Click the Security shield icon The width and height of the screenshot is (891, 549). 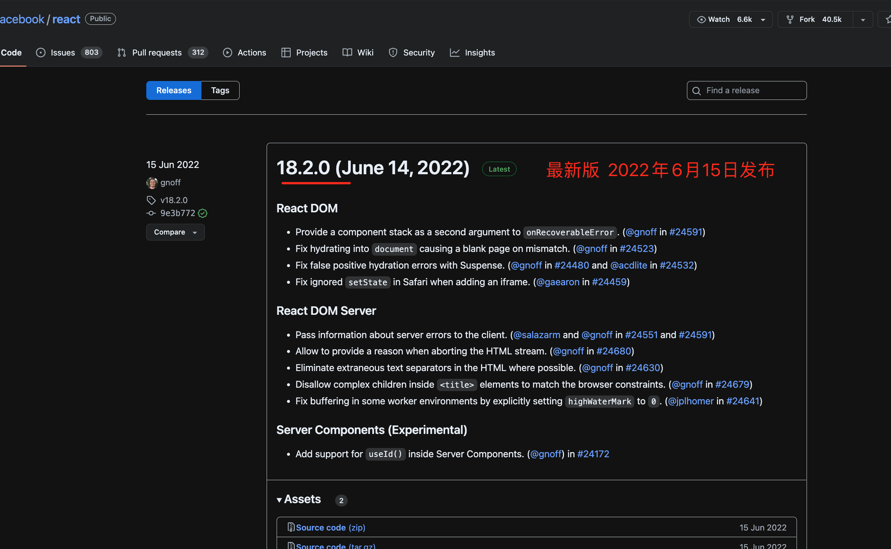pyautogui.click(x=393, y=53)
